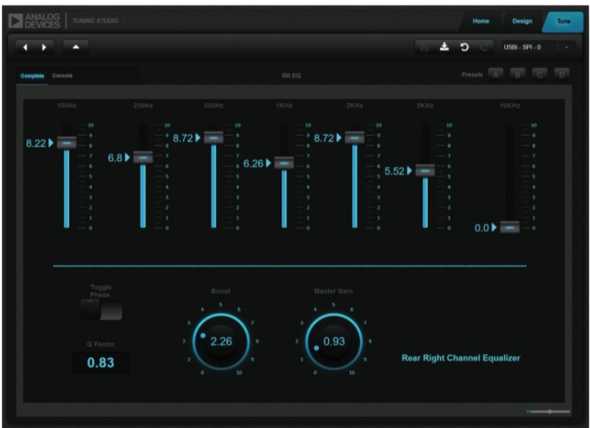The height and width of the screenshot is (428, 590).
Task: Click the 250Hz slider handle
Action: (x=143, y=157)
